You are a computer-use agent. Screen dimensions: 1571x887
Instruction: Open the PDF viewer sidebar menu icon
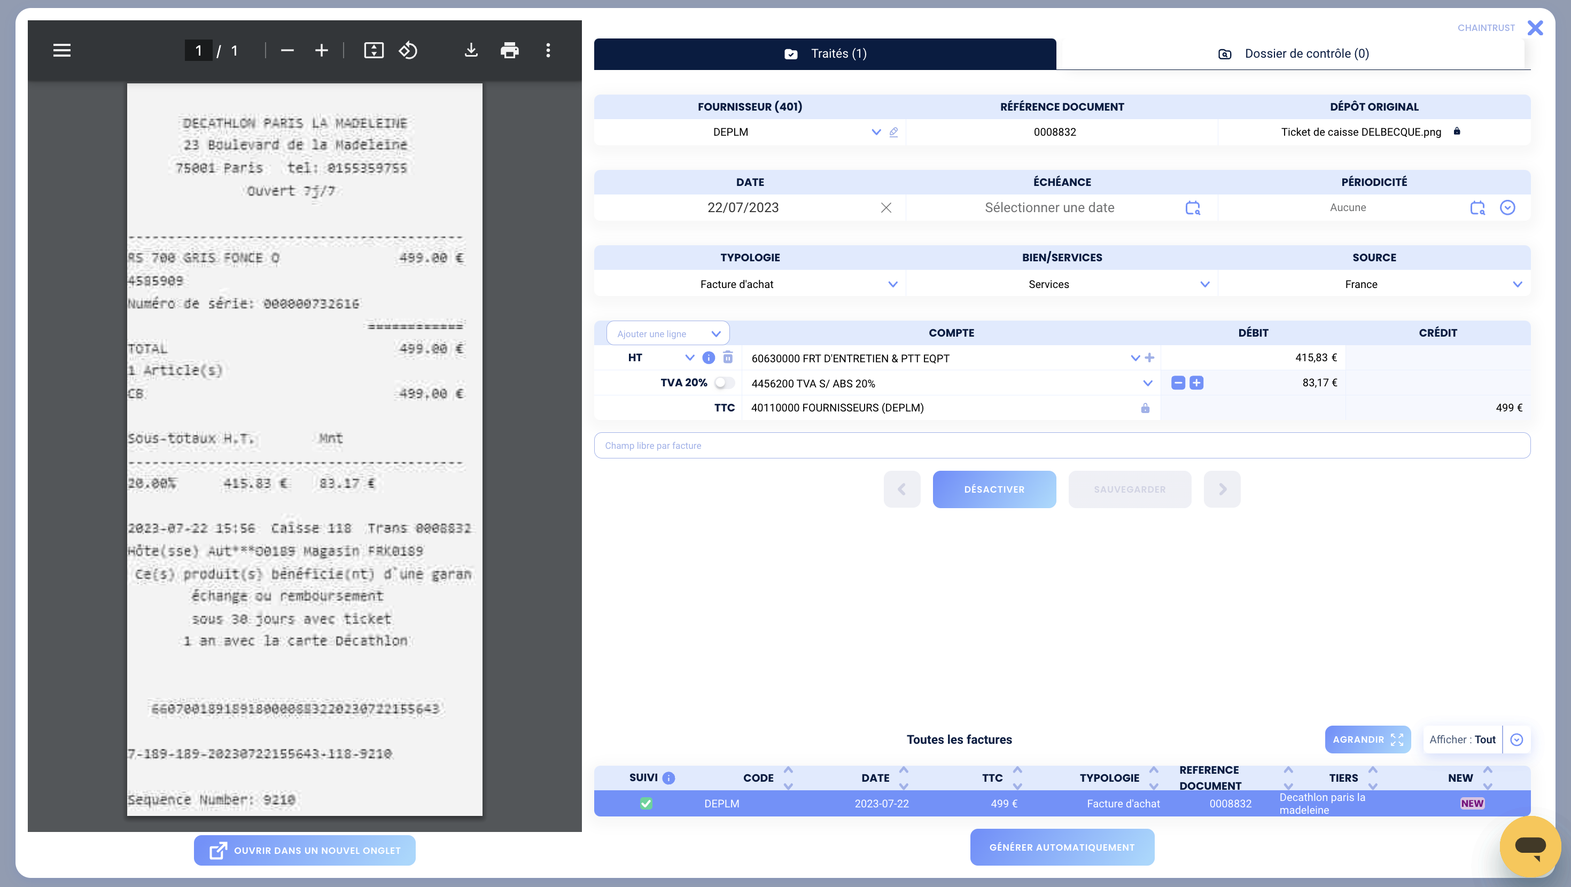click(x=61, y=51)
